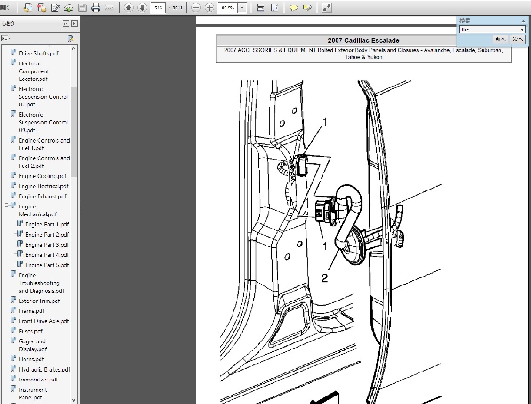Switch to read mode with expand arrows icon
531x404 pixels.
tap(326, 8)
